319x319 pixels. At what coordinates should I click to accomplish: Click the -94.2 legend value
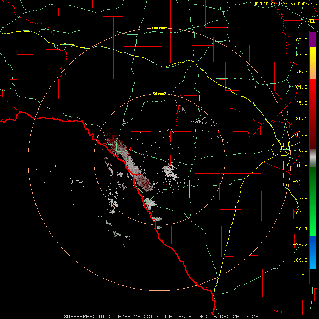pos(300,245)
